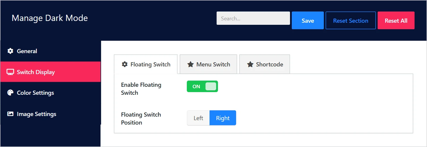427x147 pixels.
Task: Select Left for floating switch position
Action: (198, 118)
